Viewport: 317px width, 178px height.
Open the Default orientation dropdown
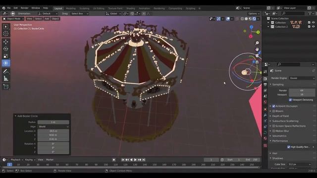tap(48, 14)
